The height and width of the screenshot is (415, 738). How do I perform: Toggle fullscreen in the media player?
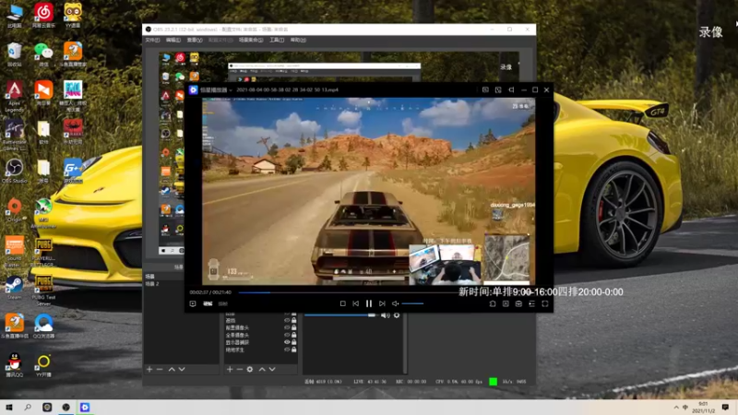(545, 303)
